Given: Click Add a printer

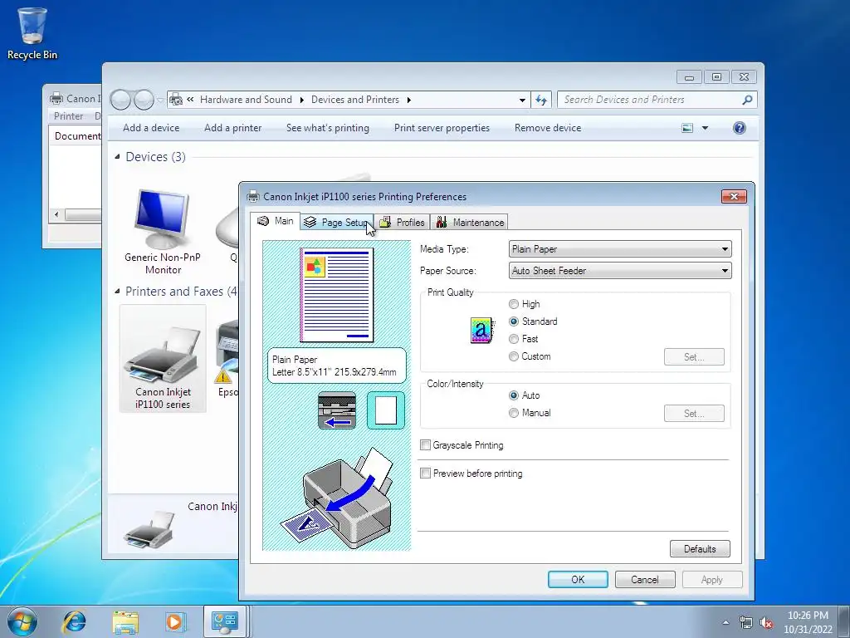Looking at the screenshot, I should (x=232, y=128).
